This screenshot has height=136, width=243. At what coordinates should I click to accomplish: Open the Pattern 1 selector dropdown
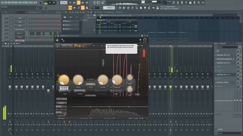coord(109,8)
